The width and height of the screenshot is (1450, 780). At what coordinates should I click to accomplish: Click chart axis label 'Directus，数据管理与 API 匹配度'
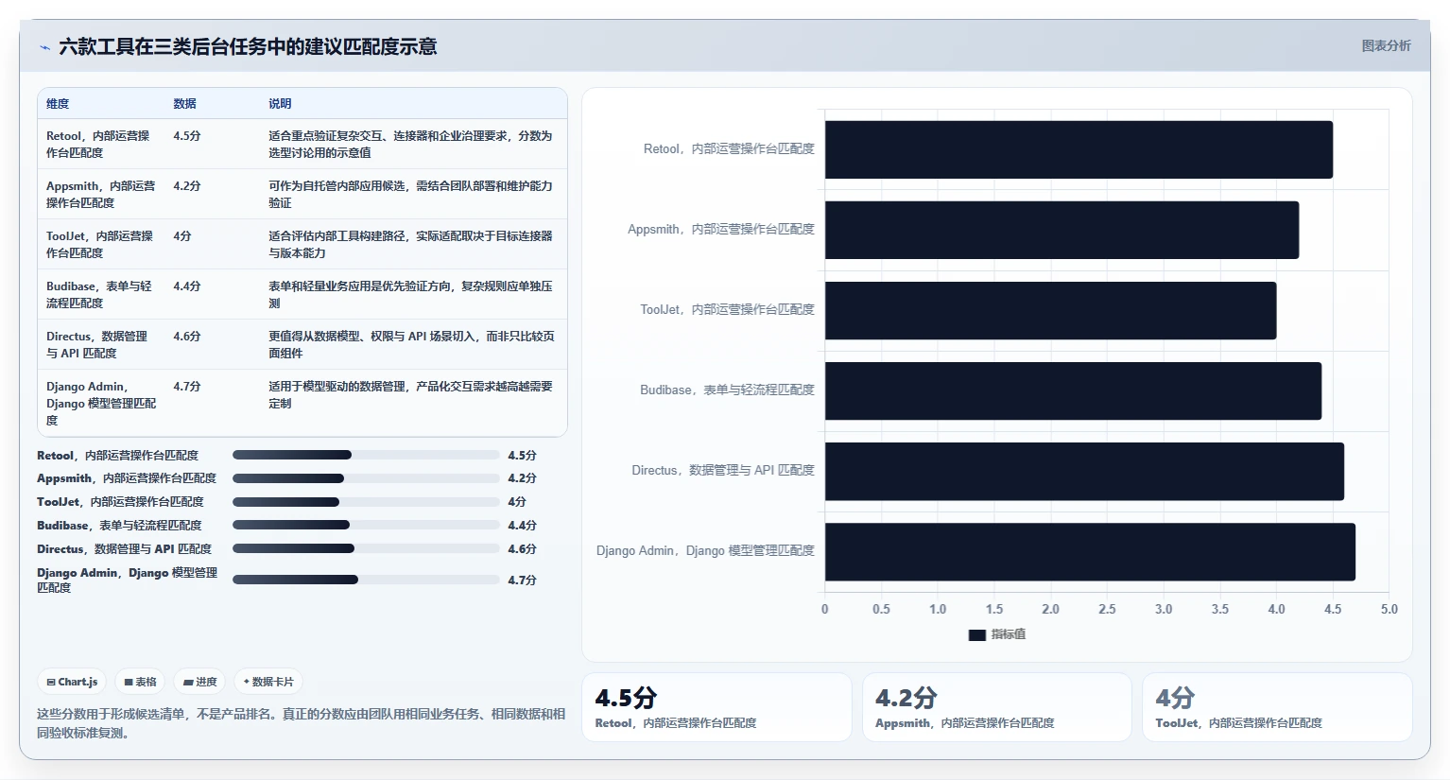pyautogui.click(x=723, y=471)
